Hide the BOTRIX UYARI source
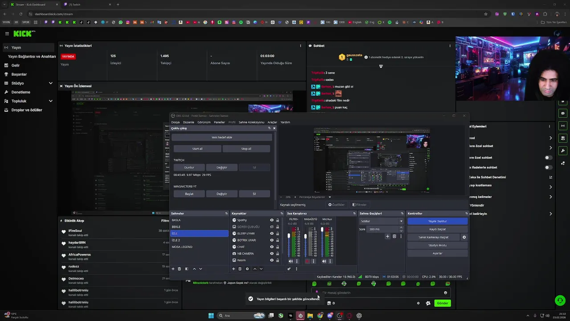The height and width of the screenshot is (321, 570). click(272, 240)
